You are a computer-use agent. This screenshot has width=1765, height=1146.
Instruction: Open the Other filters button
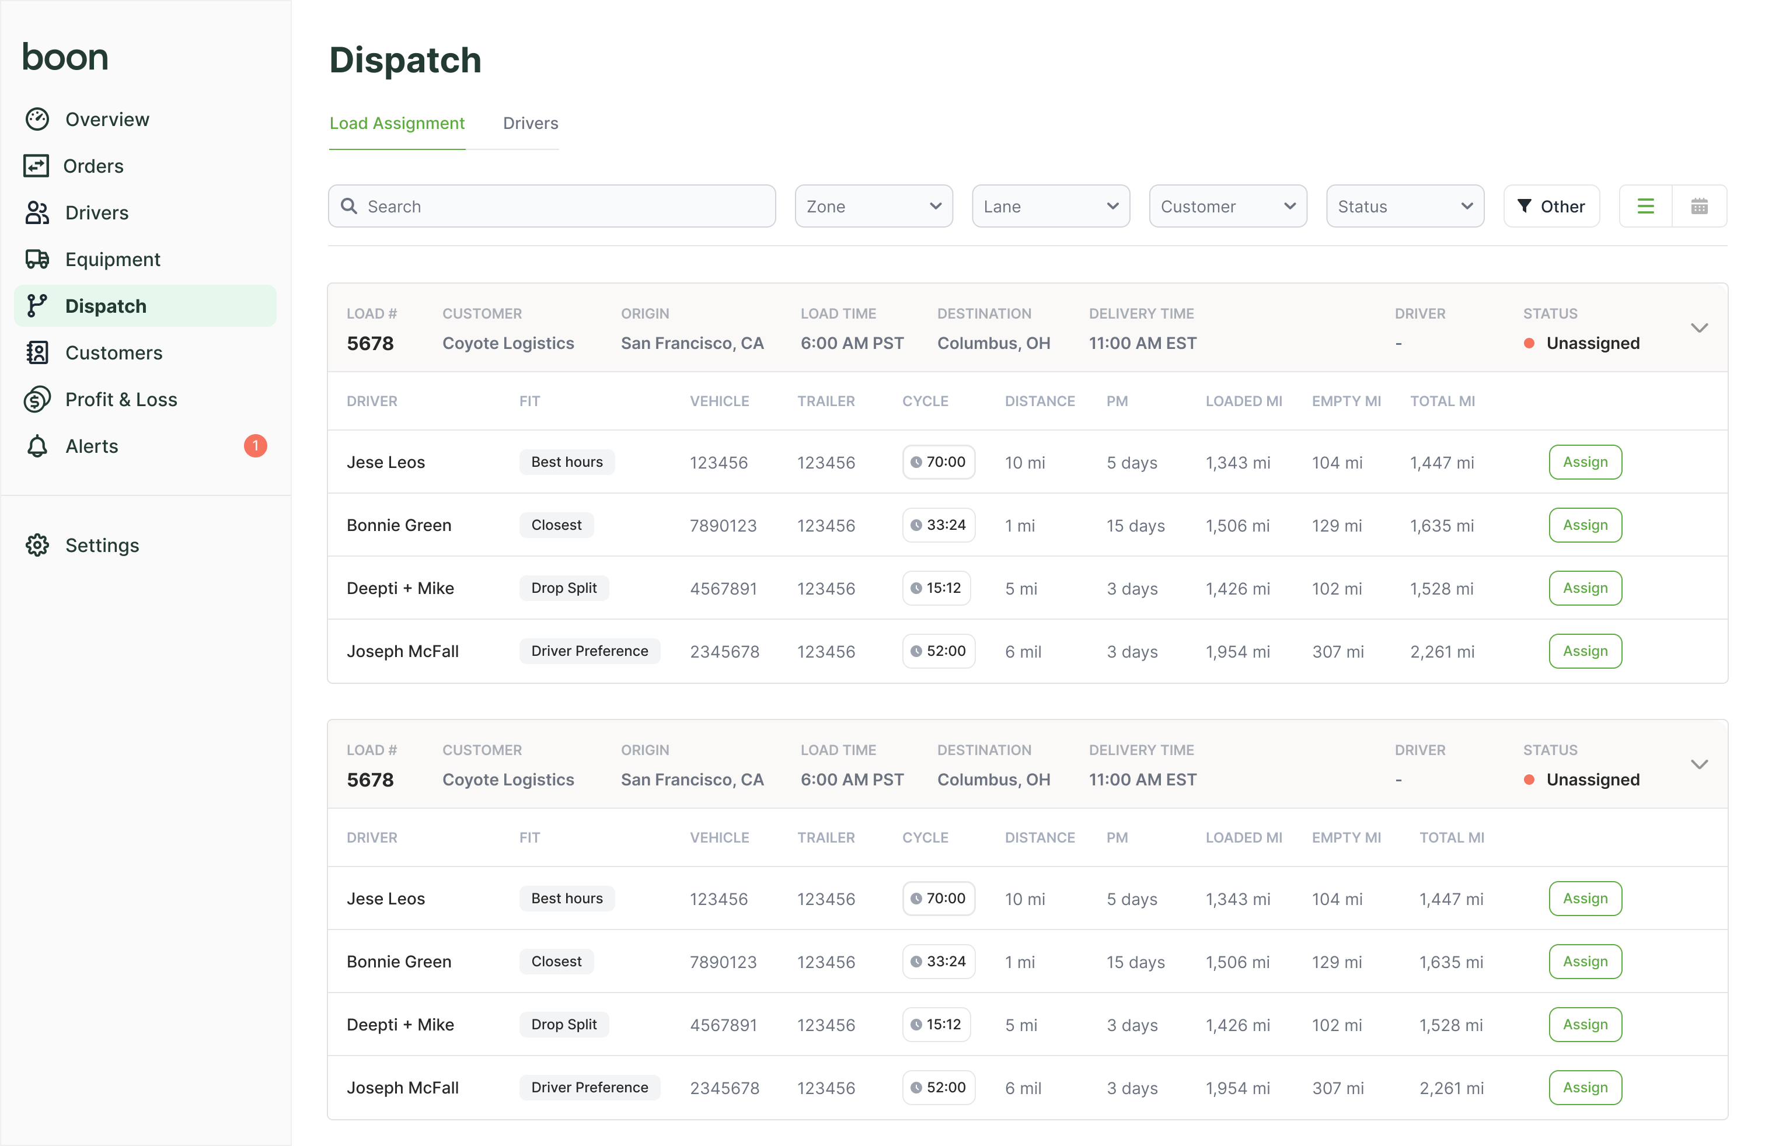1551,207
